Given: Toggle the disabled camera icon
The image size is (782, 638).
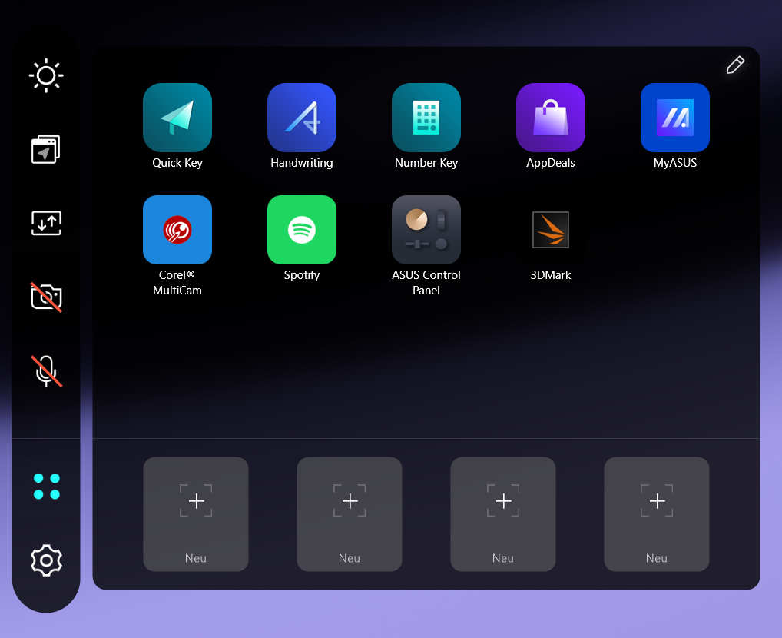Looking at the screenshot, I should tap(46, 297).
